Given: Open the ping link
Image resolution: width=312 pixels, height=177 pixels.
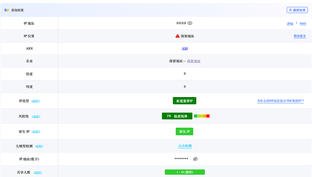Looking at the screenshot, I should [290, 23].
